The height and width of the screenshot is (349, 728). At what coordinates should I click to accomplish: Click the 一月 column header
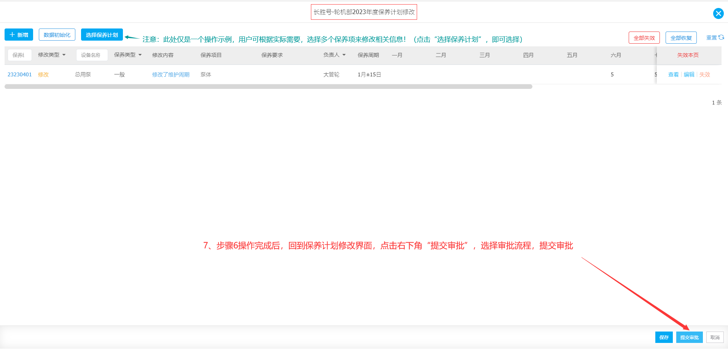pyautogui.click(x=397, y=55)
